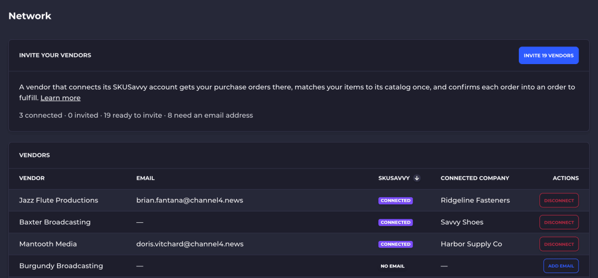Click Savvy Shoes connected company
This screenshot has height=278, width=598.
[x=462, y=222]
